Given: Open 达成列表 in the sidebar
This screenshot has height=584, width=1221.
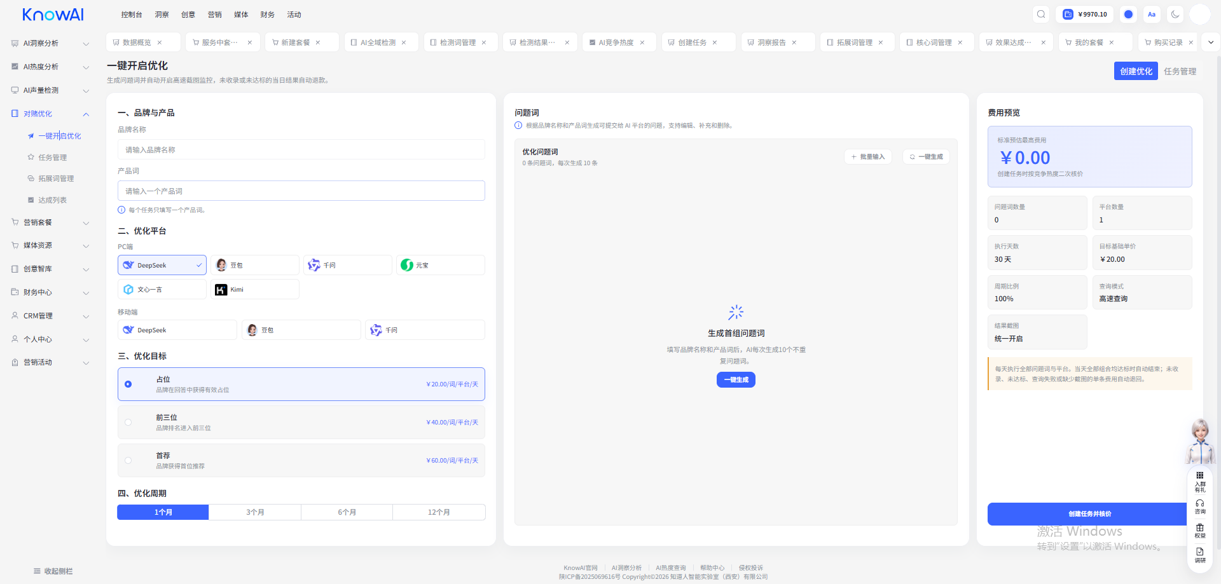Looking at the screenshot, I should [52, 200].
